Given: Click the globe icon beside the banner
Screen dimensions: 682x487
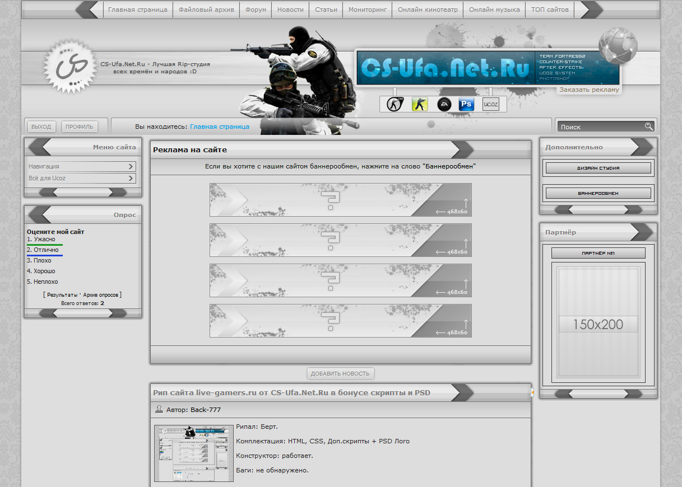Looking at the screenshot, I should pyautogui.click(x=618, y=46).
